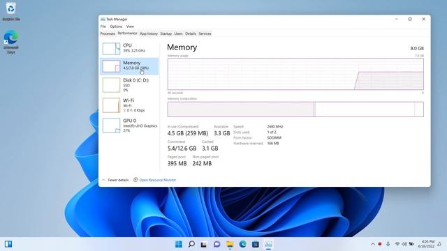Switch to the Services tab

point(205,33)
